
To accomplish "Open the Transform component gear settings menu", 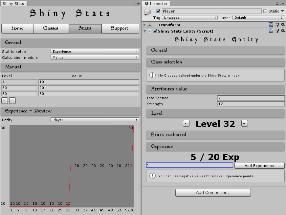I will point(282,25).
